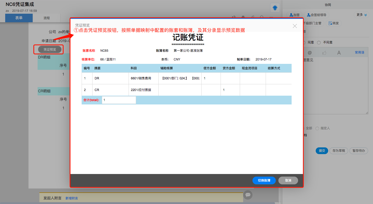373x204 pixels.
Task: Click 会签给领导 countersign icon button
Action: pyautogui.click(x=316, y=15)
